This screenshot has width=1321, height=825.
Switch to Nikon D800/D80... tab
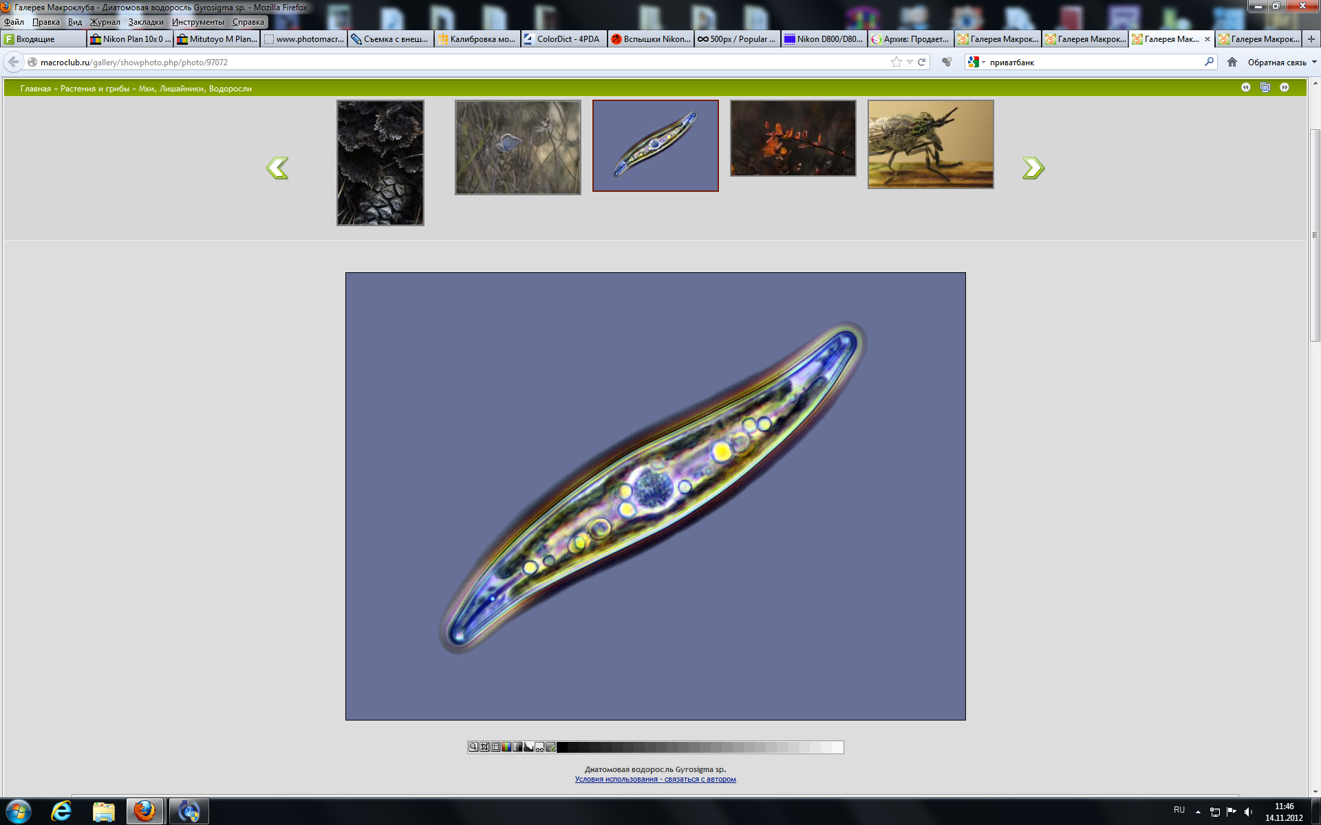tap(824, 39)
